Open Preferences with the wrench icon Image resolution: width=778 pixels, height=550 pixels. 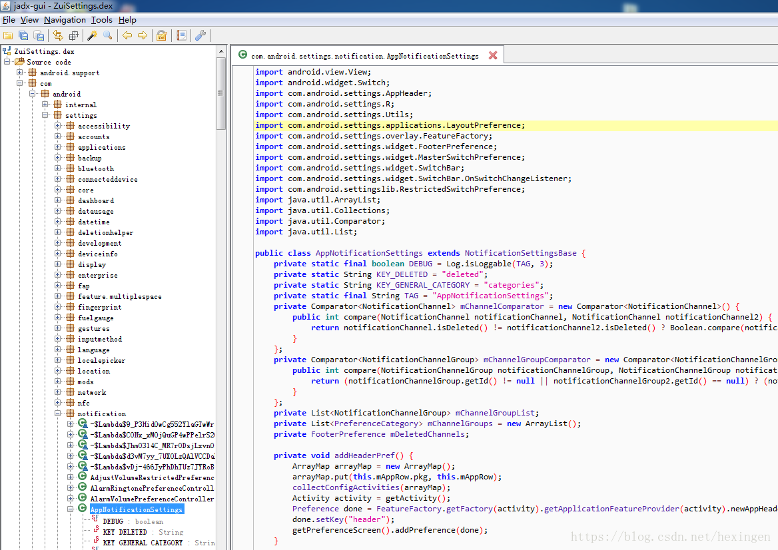pos(200,35)
